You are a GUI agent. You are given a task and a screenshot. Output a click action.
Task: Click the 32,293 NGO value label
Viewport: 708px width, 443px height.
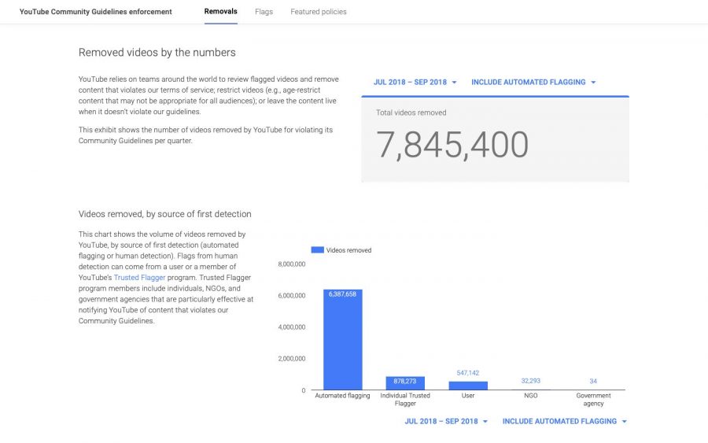(x=530, y=381)
